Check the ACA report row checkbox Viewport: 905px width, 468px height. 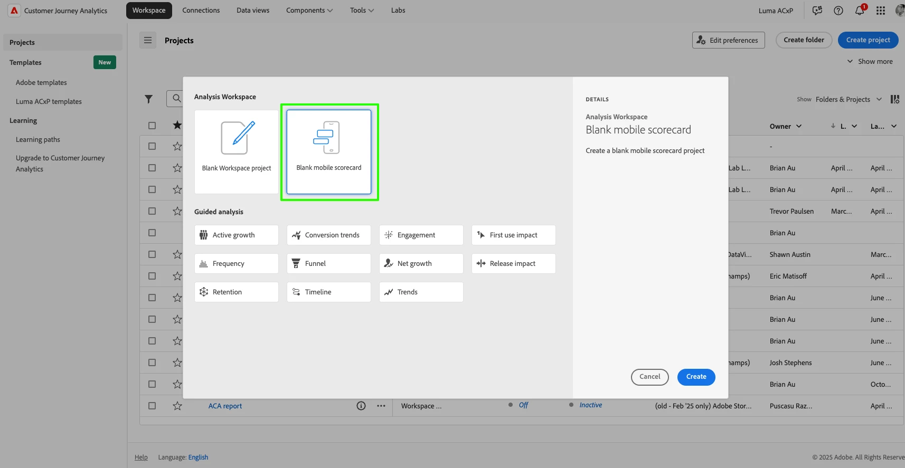[x=152, y=406]
